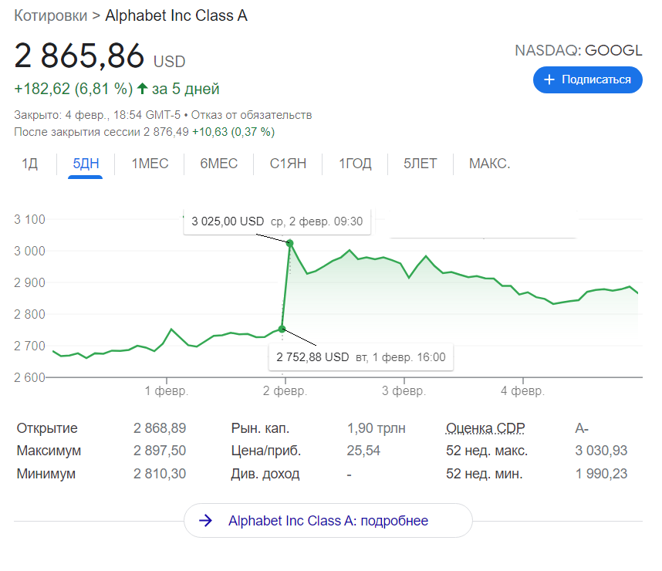This screenshot has height=571, width=662.
Task: Click the main price 2 865,86
Action: click(79, 56)
